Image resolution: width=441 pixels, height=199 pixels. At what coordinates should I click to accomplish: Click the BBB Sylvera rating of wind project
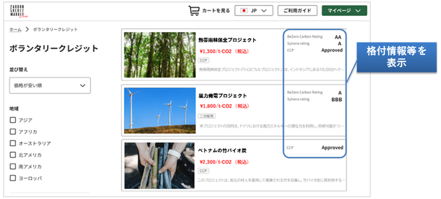pyautogui.click(x=337, y=100)
